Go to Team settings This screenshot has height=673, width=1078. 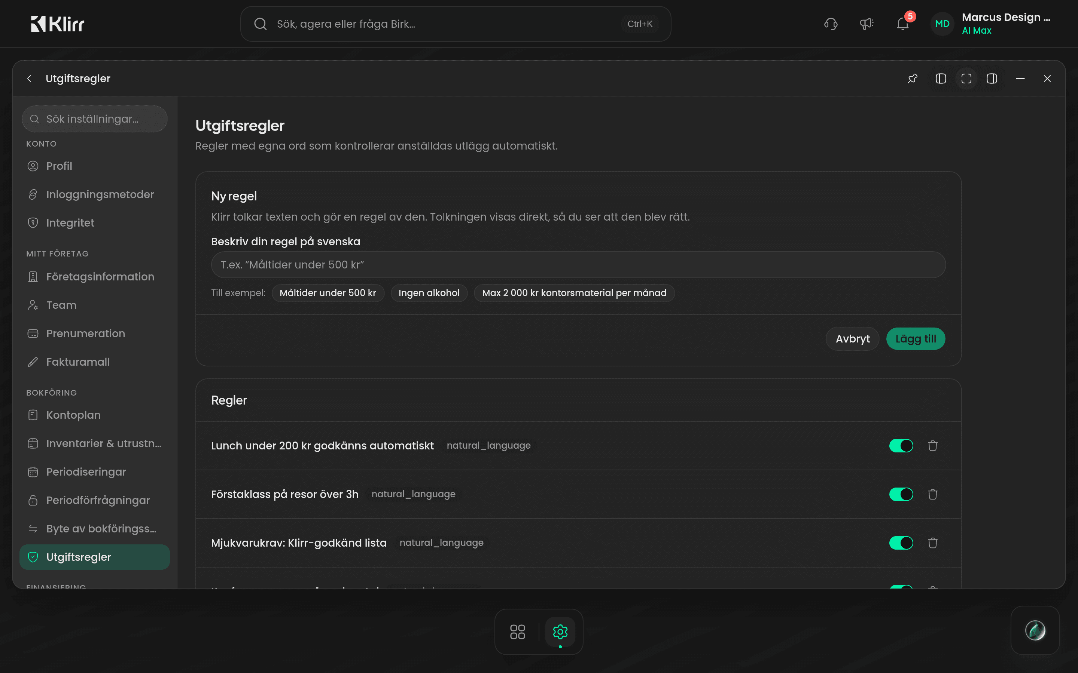[94, 305]
